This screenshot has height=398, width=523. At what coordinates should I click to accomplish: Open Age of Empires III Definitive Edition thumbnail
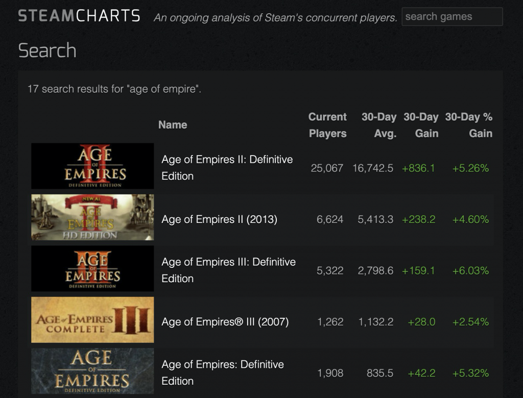click(x=92, y=269)
